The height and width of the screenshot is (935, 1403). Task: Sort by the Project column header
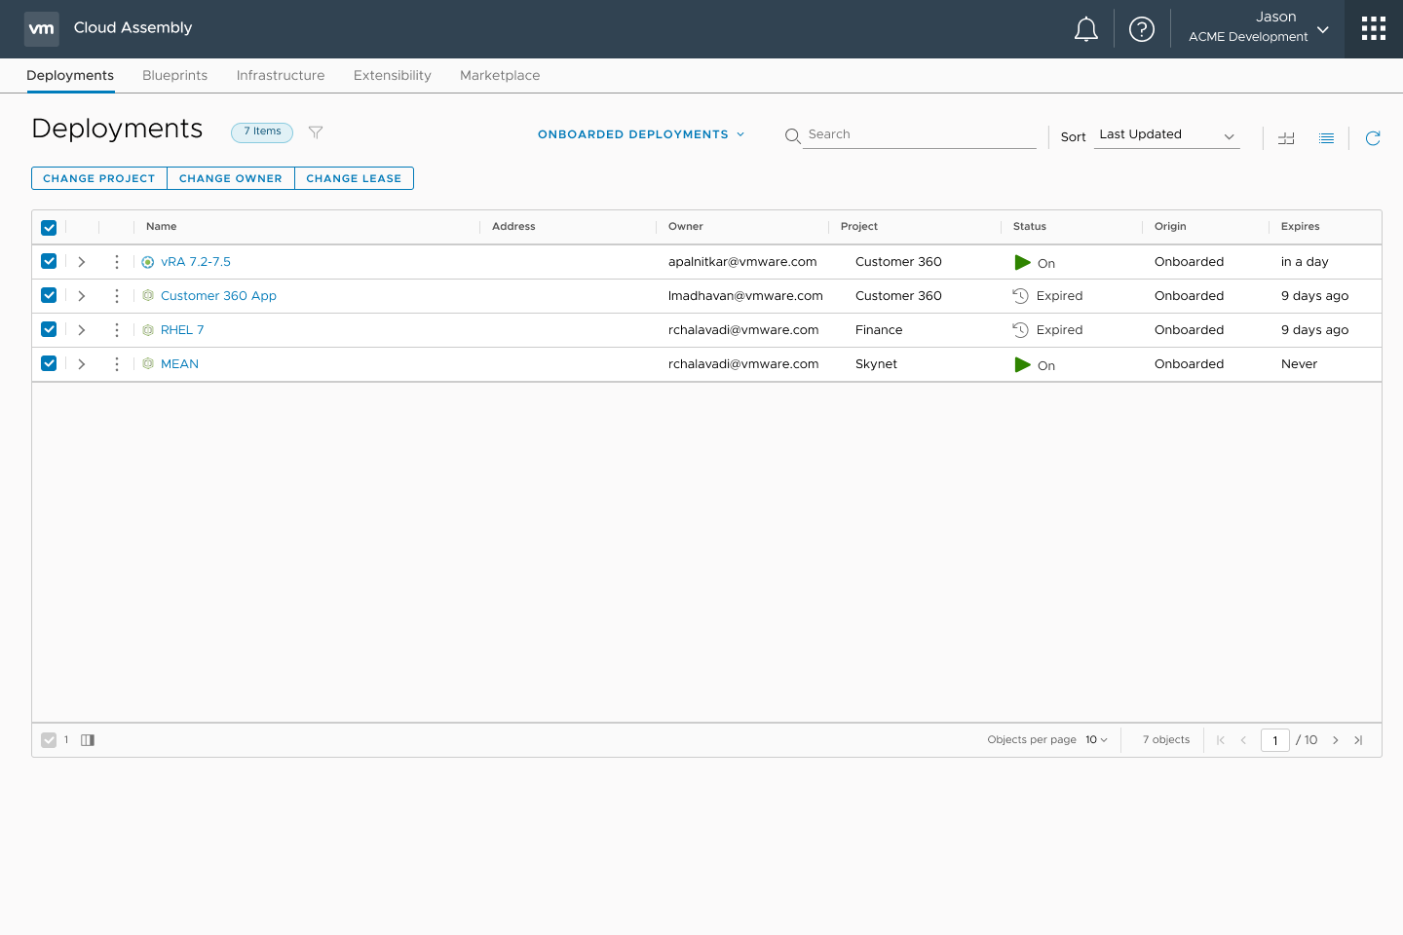click(859, 227)
